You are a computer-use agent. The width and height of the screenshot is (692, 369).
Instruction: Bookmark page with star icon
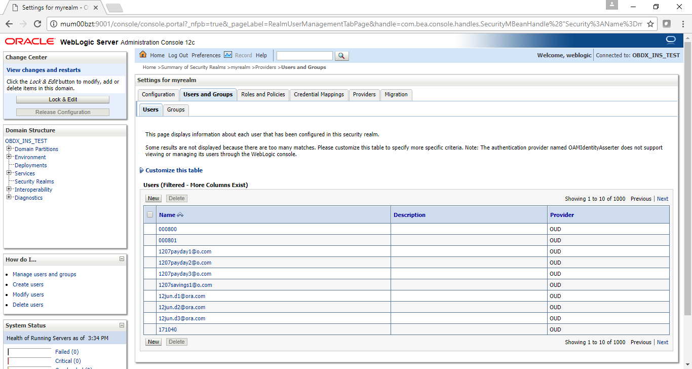point(650,24)
